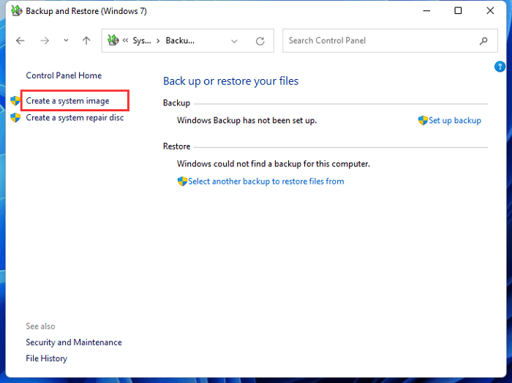Click the Set up backup link

tap(454, 120)
